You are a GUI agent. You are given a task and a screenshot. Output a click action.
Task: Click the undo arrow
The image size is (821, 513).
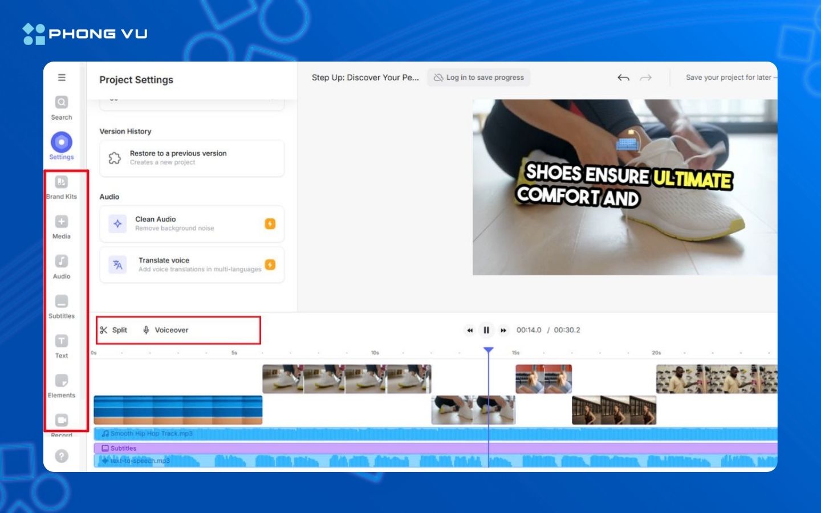(x=623, y=78)
